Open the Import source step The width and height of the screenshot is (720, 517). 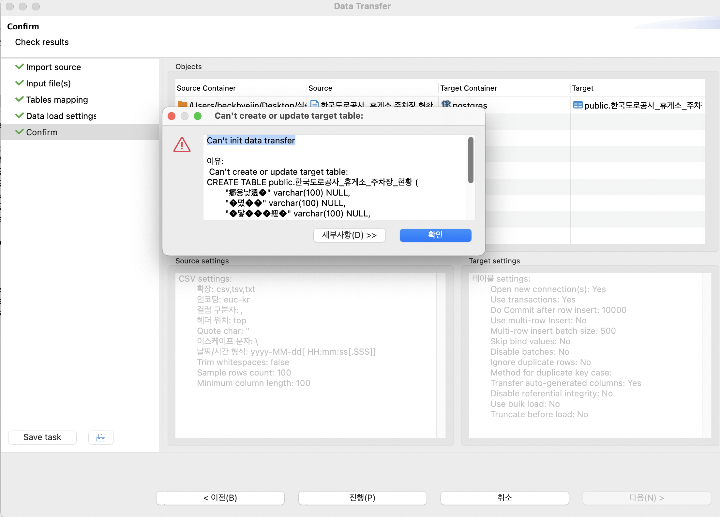pos(53,67)
